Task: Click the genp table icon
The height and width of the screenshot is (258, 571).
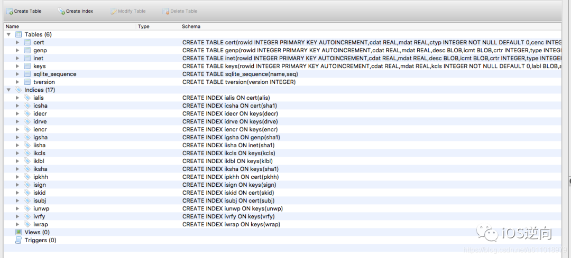Action: 27,50
